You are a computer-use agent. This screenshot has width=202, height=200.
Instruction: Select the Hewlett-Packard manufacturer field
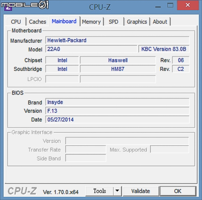click(117, 40)
